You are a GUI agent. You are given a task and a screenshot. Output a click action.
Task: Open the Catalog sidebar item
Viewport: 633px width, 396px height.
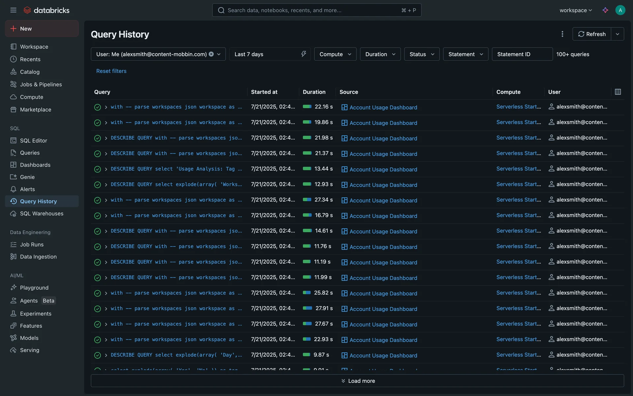point(30,72)
